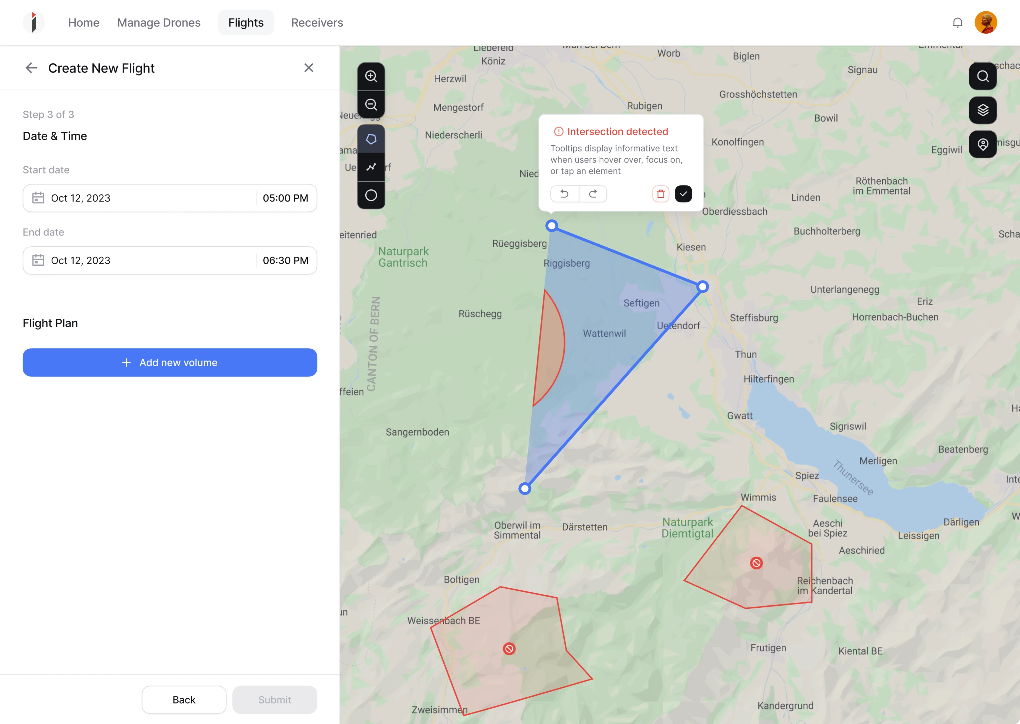This screenshot has height=724, width=1020.
Task: Click the map search icon
Action: pyautogui.click(x=983, y=76)
